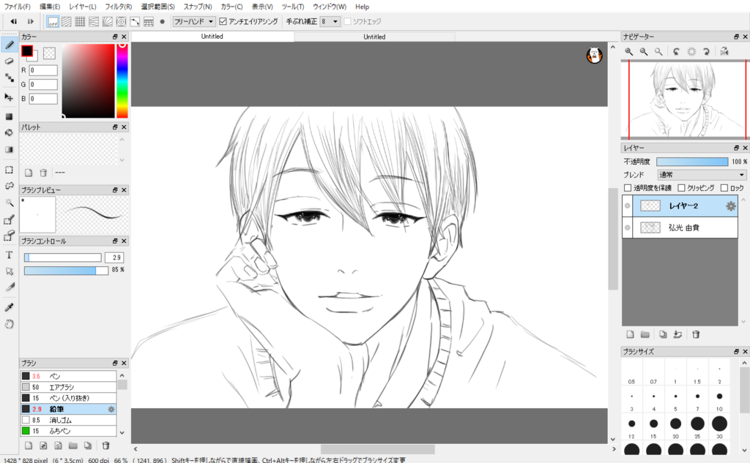Screen dimensions: 750x463
Task: Expand the ブレンド 通常 dropdown
Action: point(701,175)
